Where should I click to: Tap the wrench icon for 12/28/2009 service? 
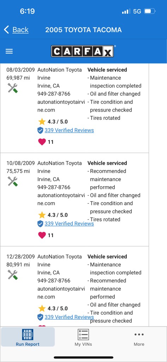tap(13, 275)
